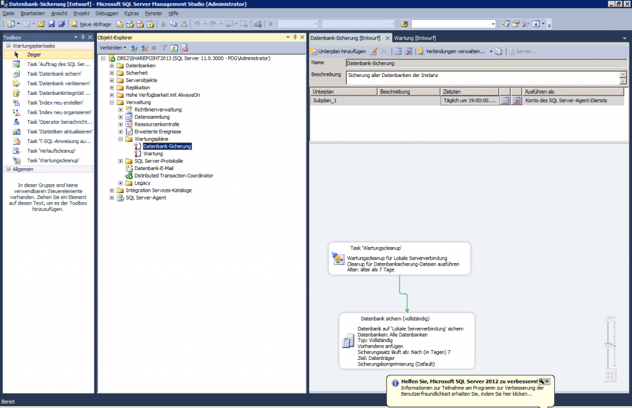The height and width of the screenshot is (408, 632).
Task: Open the Verbinden dropdown in Object Explorer
Action: [113, 48]
